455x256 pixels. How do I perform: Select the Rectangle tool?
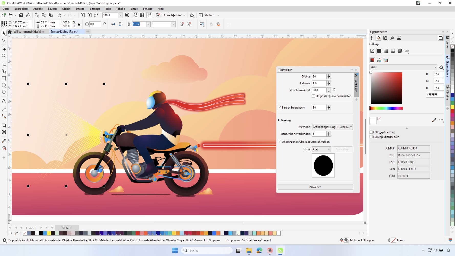click(x=4, y=78)
